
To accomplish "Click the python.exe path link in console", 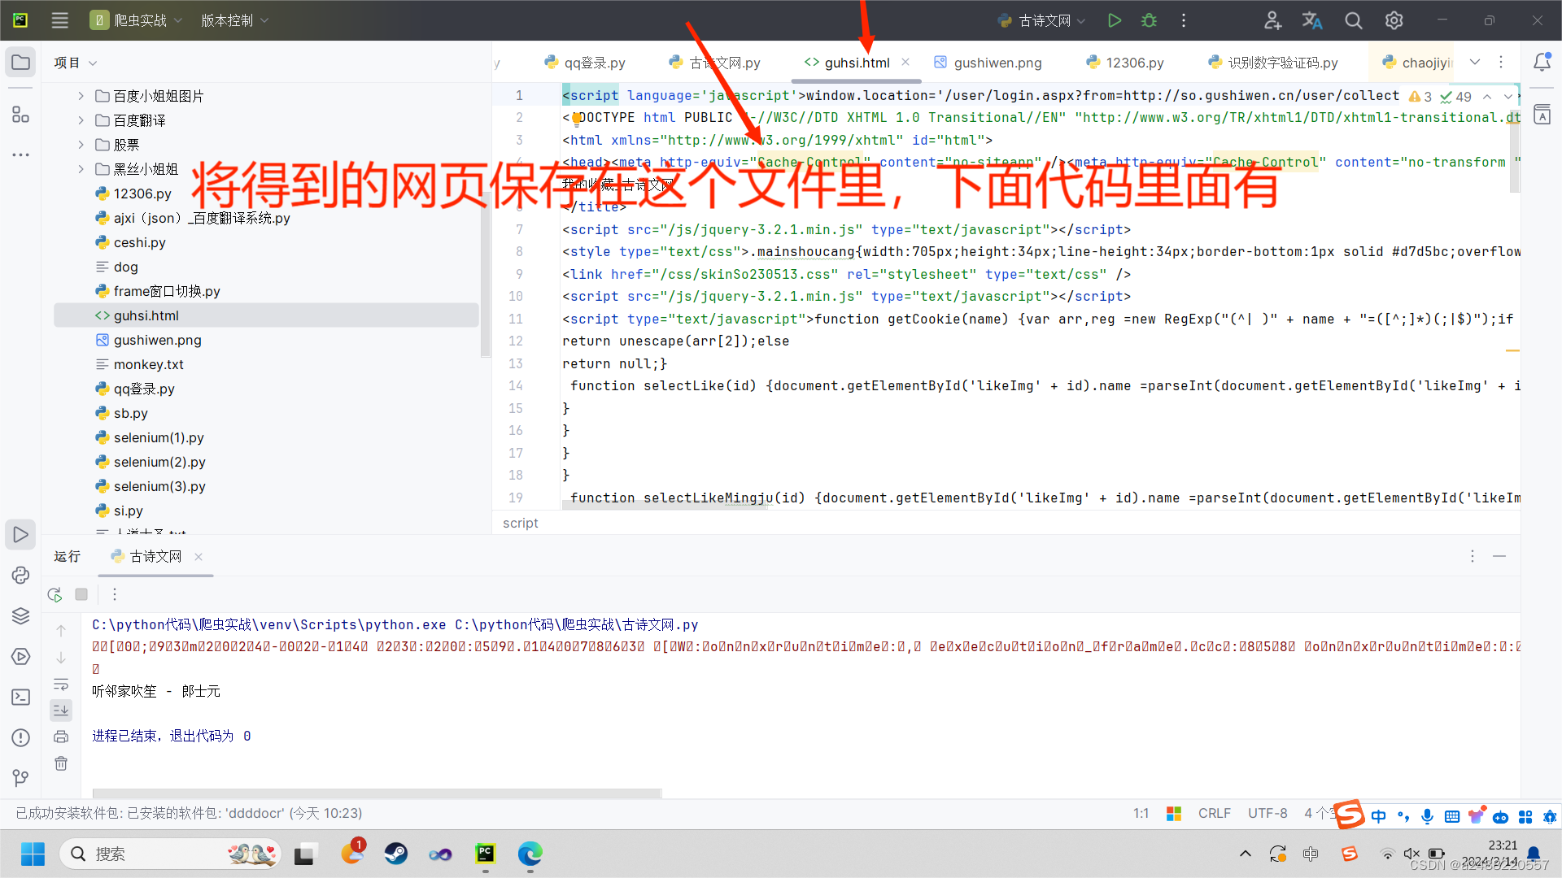I will click(268, 624).
